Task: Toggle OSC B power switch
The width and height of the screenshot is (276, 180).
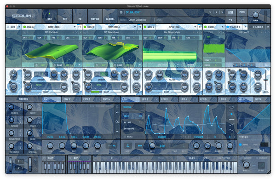Action: [x=85, y=27]
